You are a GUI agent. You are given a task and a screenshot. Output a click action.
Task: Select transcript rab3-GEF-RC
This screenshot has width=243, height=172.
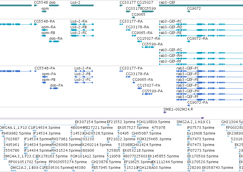point(201,24)
